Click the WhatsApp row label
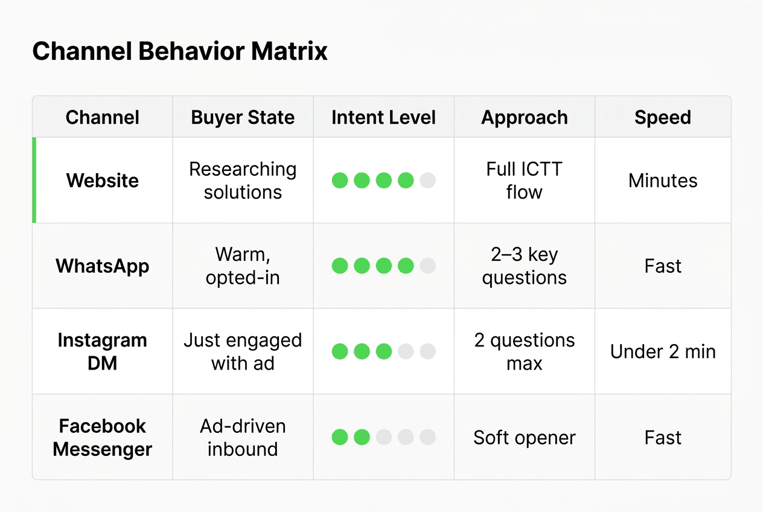This screenshot has width=763, height=512. (x=103, y=266)
